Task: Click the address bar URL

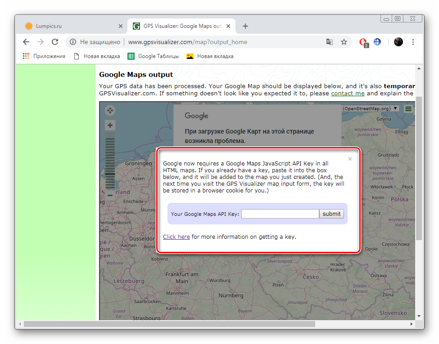Action: tap(188, 42)
